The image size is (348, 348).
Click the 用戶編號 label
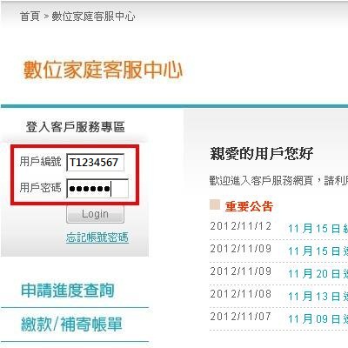click(40, 161)
